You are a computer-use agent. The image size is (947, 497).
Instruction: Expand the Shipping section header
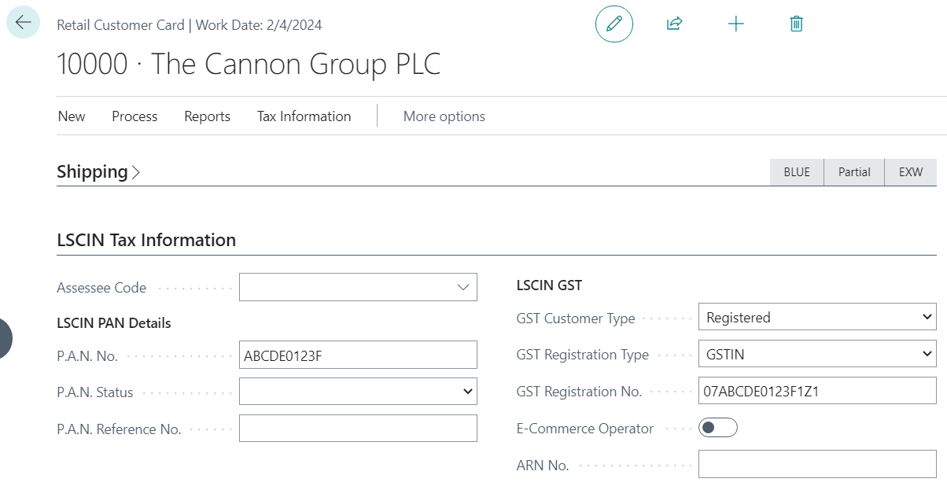pyautogui.click(x=98, y=172)
